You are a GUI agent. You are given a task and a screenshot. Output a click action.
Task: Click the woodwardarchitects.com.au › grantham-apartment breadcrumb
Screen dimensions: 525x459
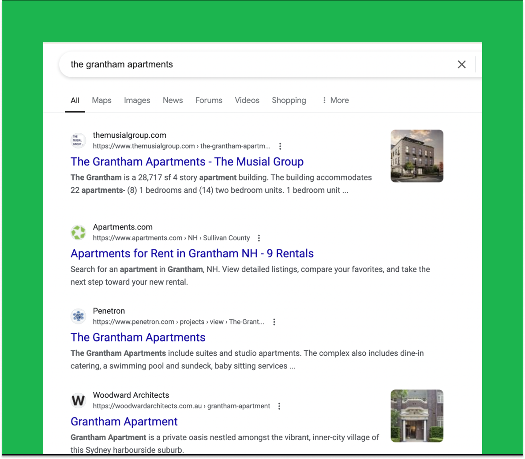click(181, 406)
